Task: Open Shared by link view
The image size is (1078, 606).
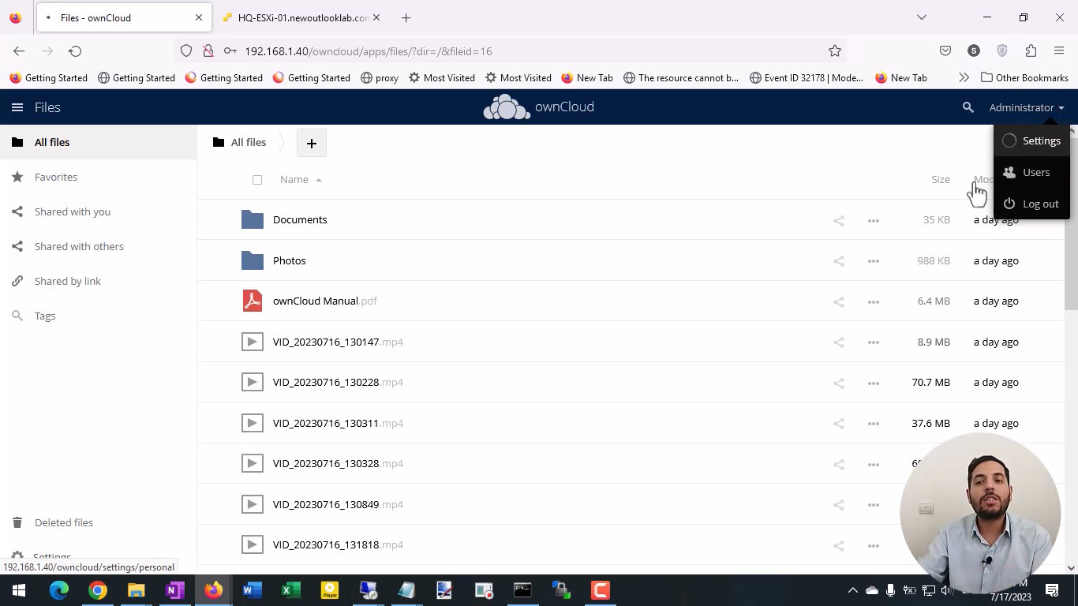Action: tap(98, 281)
